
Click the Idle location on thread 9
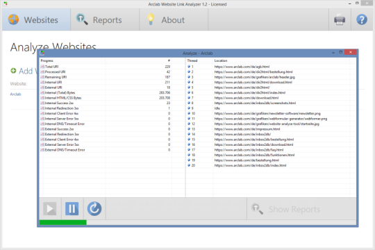pyautogui.click(x=217, y=108)
